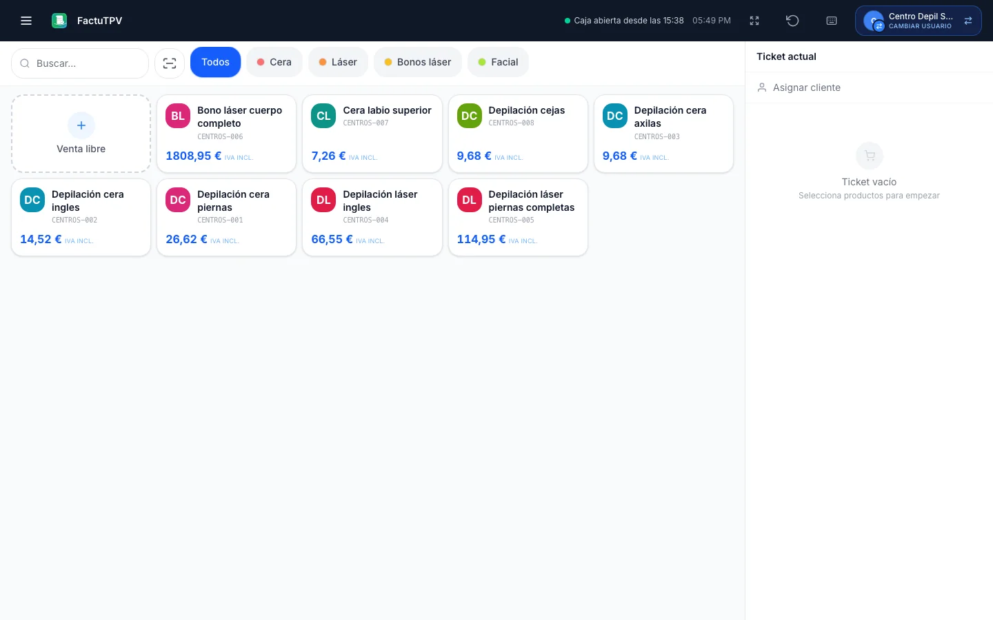Filter products by Cera category
The width and height of the screenshot is (993, 620).
click(x=274, y=62)
